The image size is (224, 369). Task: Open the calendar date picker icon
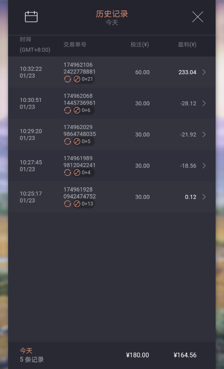[x=31, y=17]
